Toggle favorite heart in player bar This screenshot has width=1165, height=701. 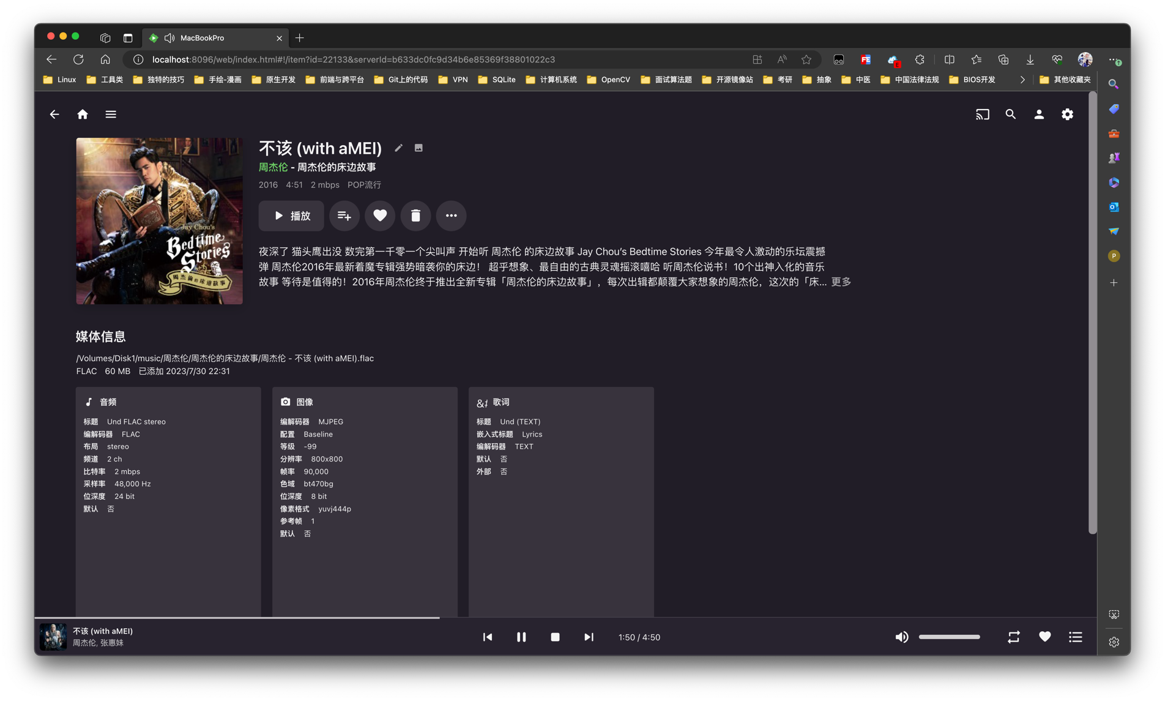pos(1045,637)
